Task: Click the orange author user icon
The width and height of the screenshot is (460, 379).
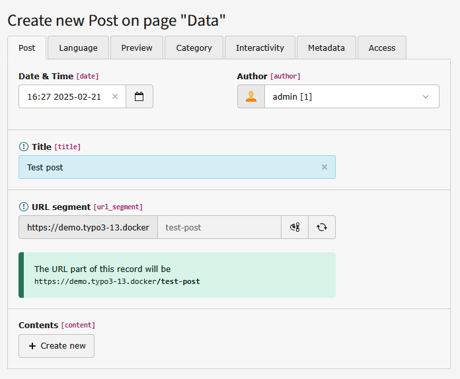Action: [x=251, y=96]
